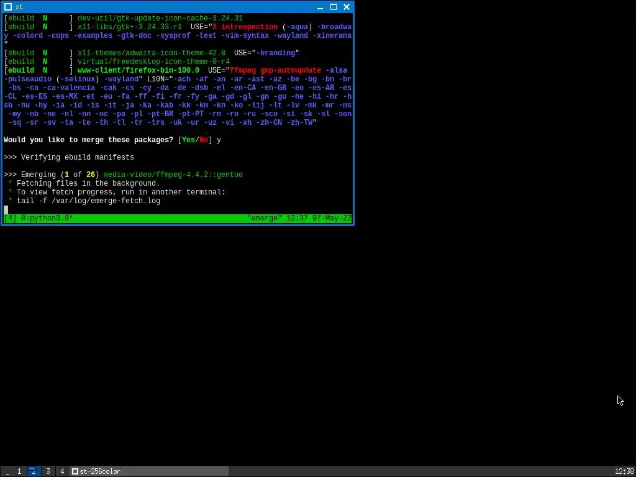Click the red introspection USE flag
636x477 pixels.
pyautogui.click(x=249, y=27)
